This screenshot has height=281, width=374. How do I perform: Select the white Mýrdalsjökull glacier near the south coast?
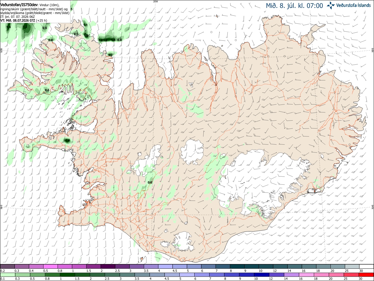click(x=182, y=241)
